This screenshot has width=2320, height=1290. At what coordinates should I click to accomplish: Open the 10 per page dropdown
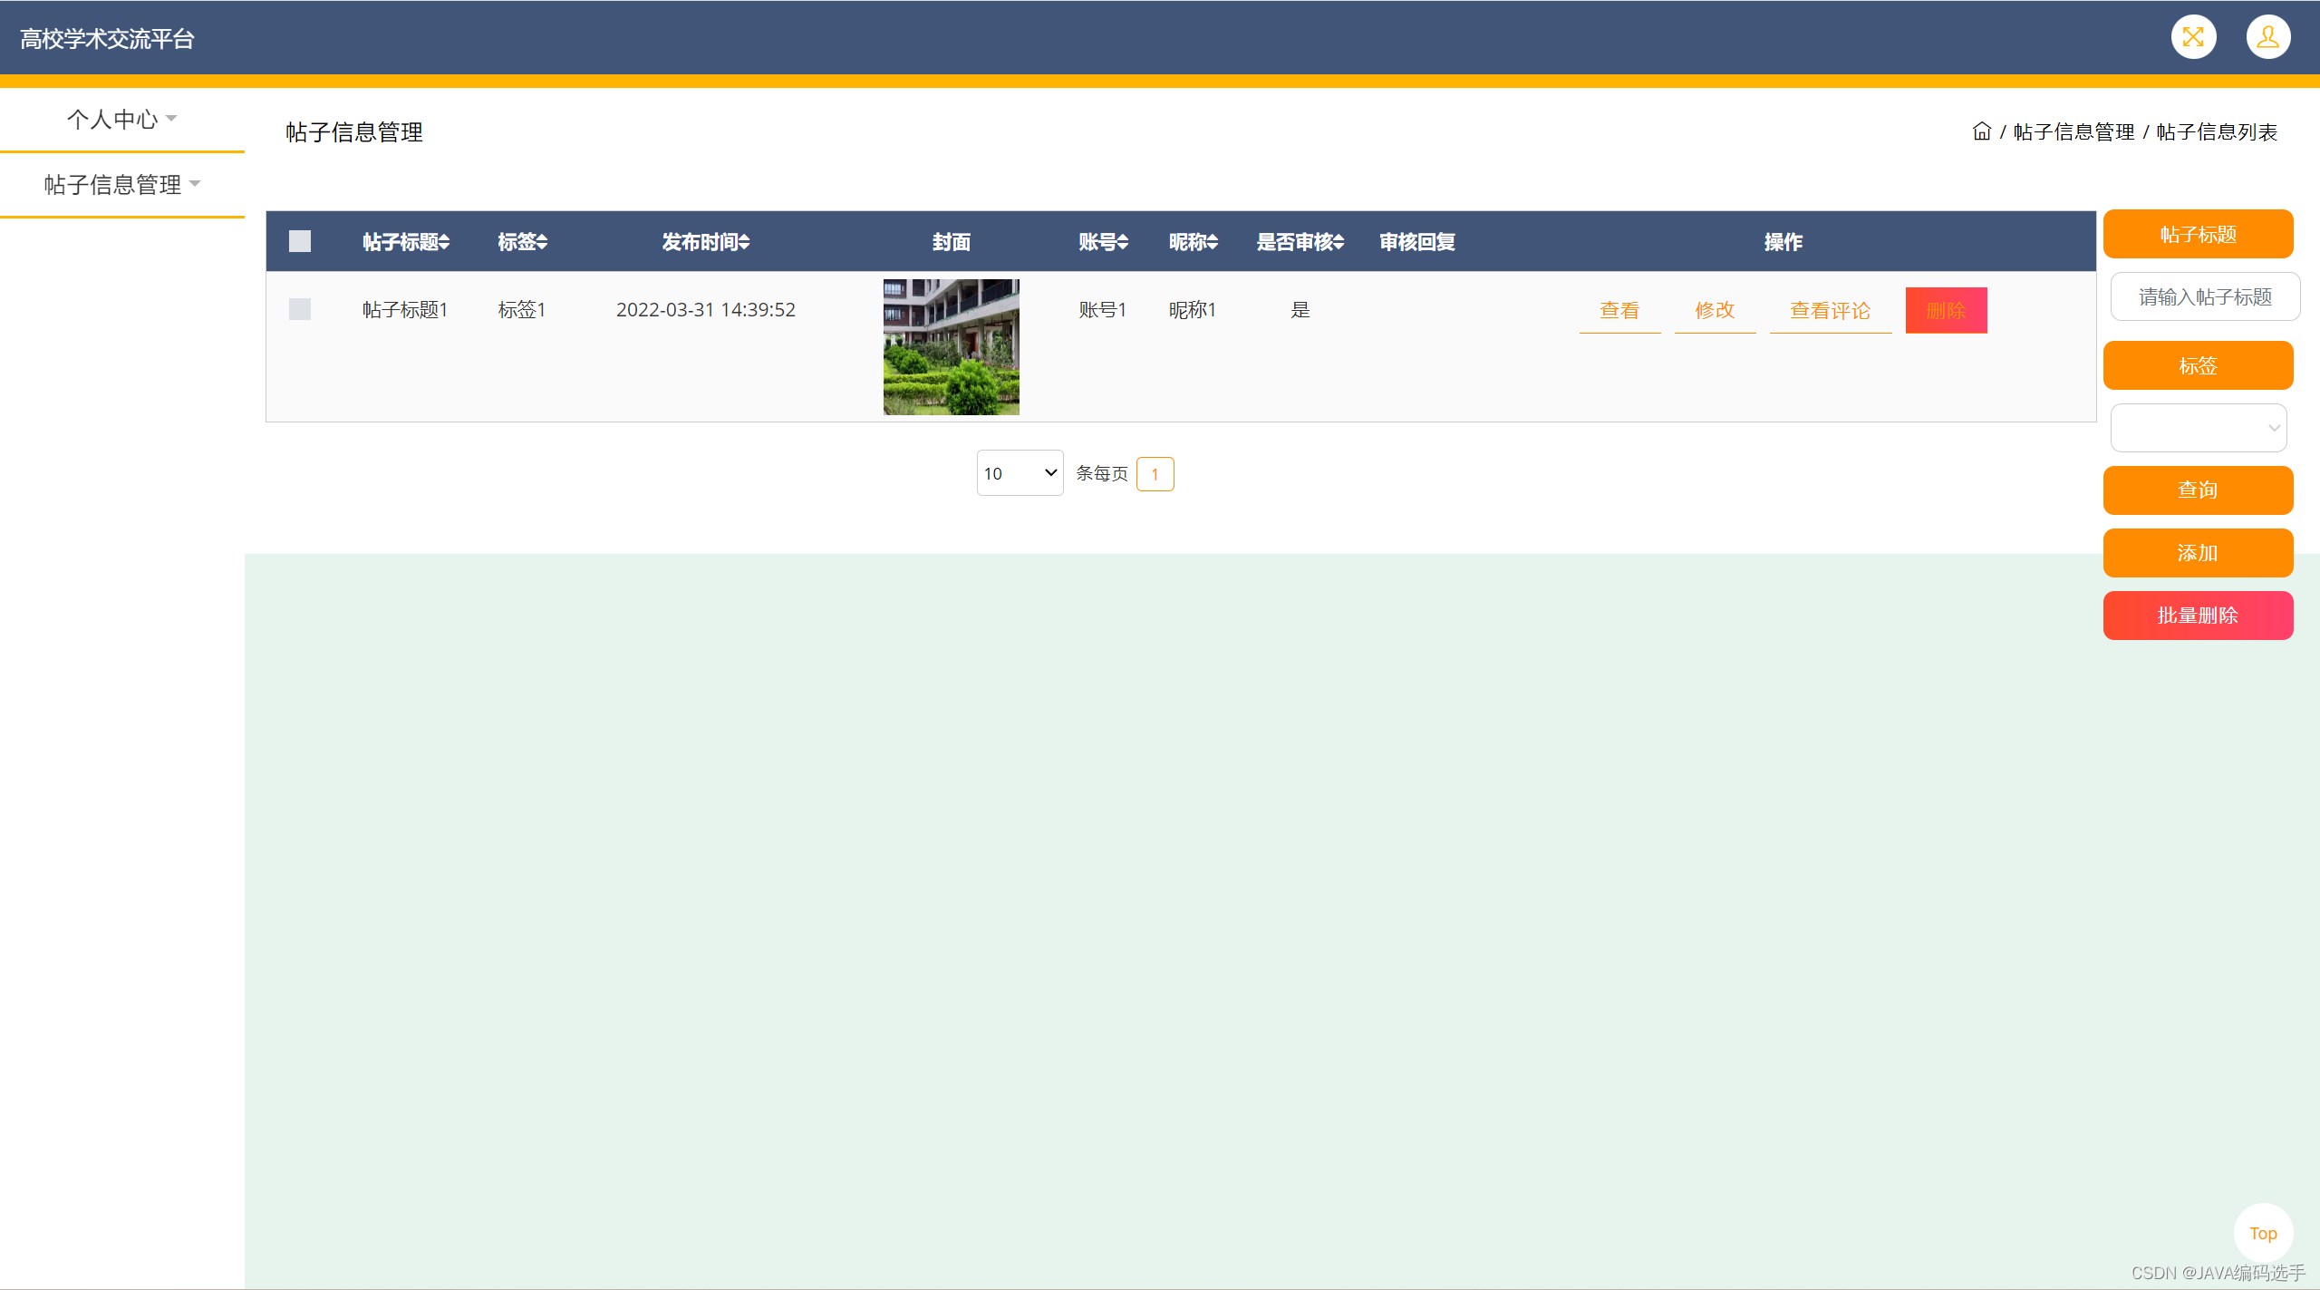(1020, 473)
